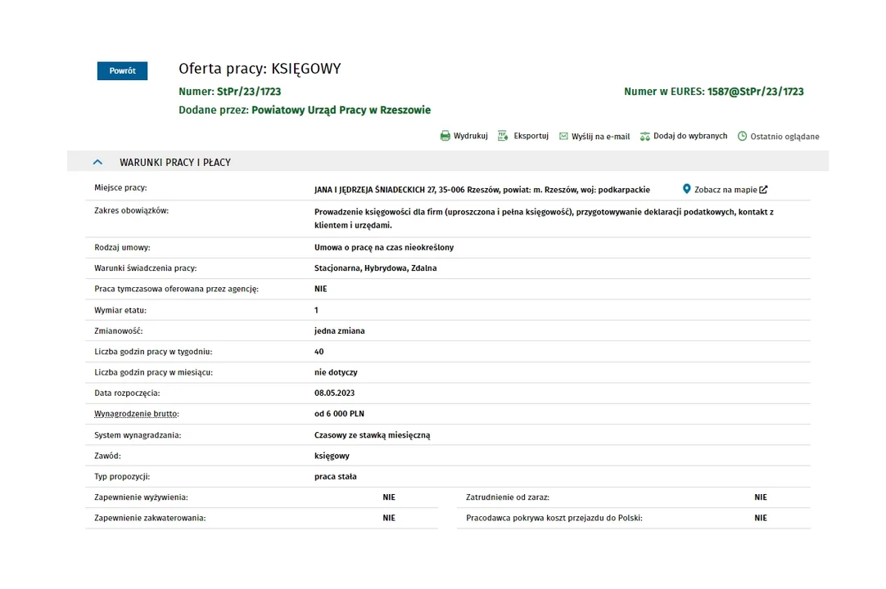Click the Zmianowość label
Image resolution: width=886 pixels, height=589 pixels.
pos(118,331)
